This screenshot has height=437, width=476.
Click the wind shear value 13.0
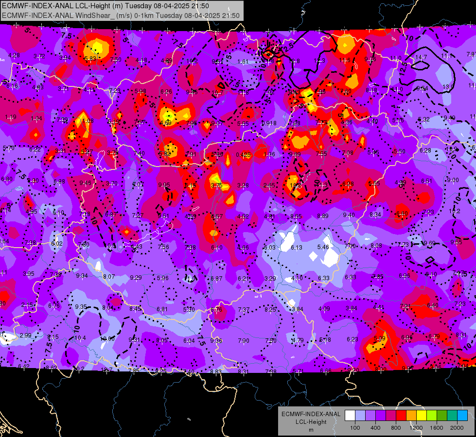coord(448,87)
